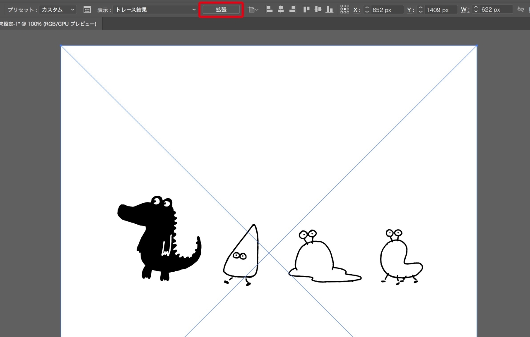Click the highlighted 拡張 button
This screenshot has height=337, width=530.
tap(221, 9)
